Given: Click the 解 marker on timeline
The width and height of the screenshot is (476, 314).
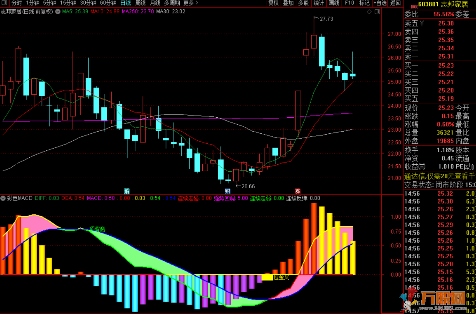Looking at the screenshot, I should [127, 191].
